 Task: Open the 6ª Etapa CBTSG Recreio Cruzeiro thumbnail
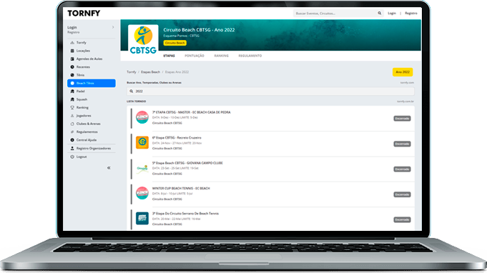(x=142, y=142)
